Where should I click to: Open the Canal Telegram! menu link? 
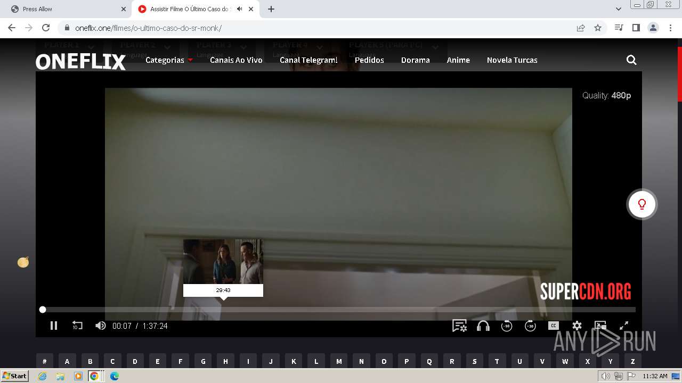click(x=308, y=60)
